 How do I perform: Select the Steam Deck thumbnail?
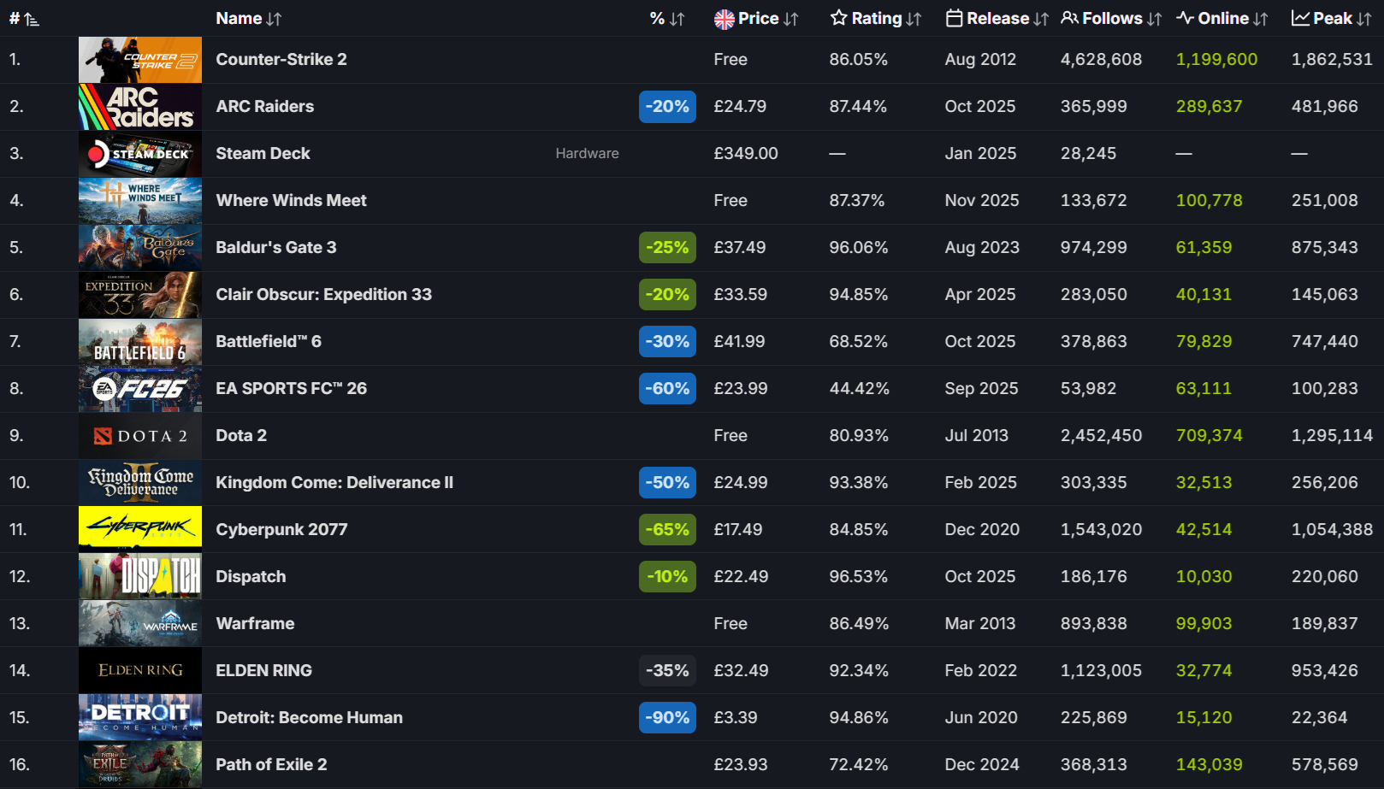[140, 154]
